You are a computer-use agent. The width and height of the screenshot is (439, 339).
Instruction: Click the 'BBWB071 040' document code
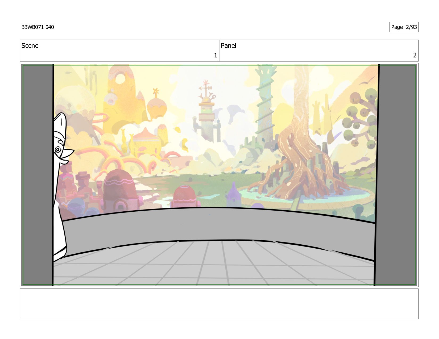[x=38, y=27]
